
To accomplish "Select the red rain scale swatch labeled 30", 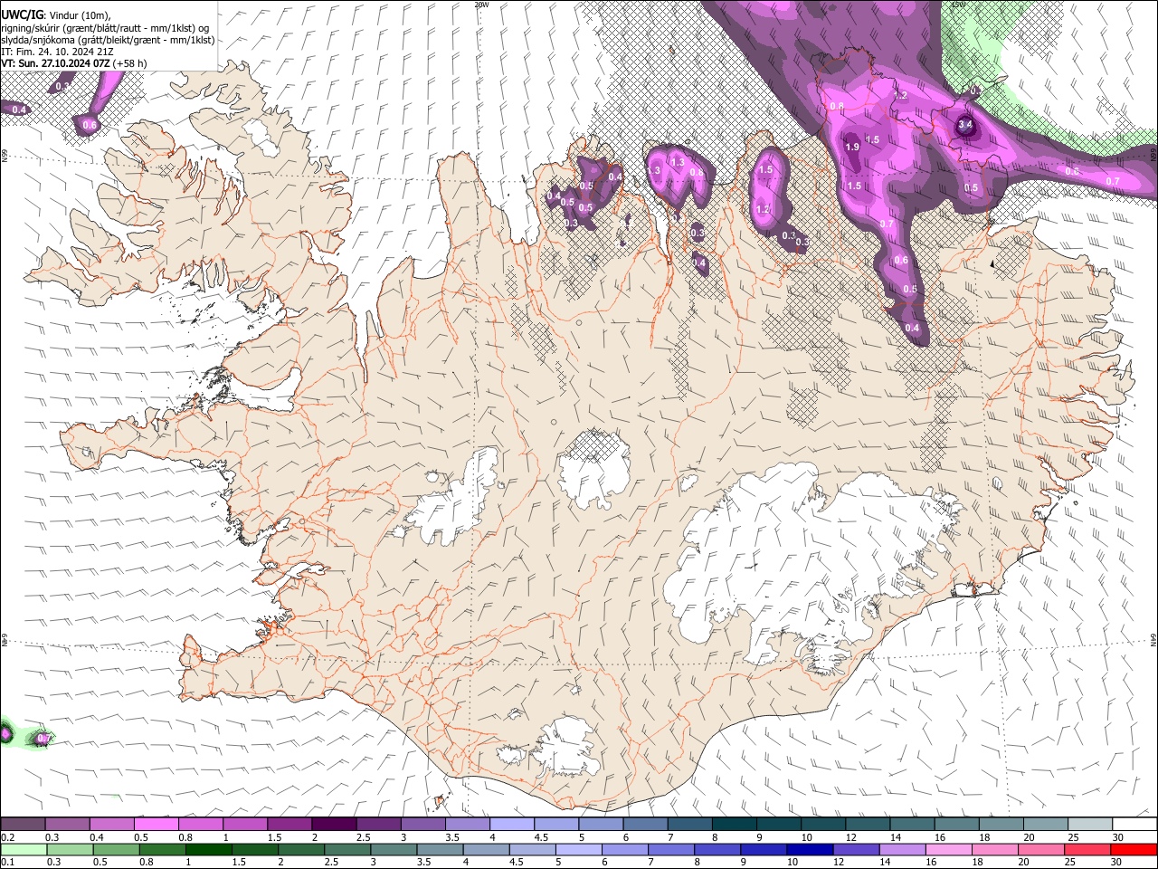I will click(1134, 849).
